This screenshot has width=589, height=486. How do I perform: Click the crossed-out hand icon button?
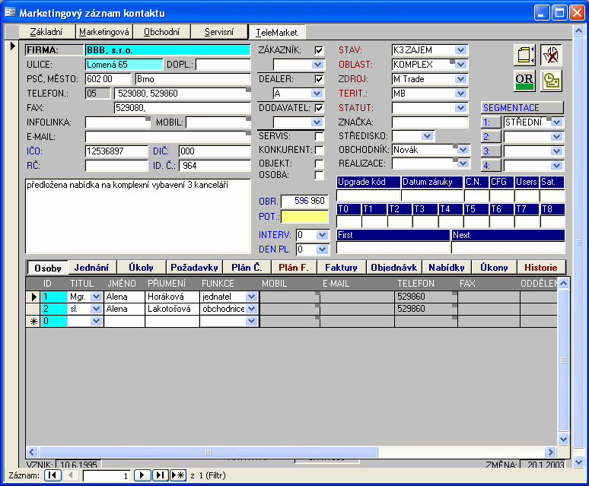pyautogui.click(x=551, y=55)
